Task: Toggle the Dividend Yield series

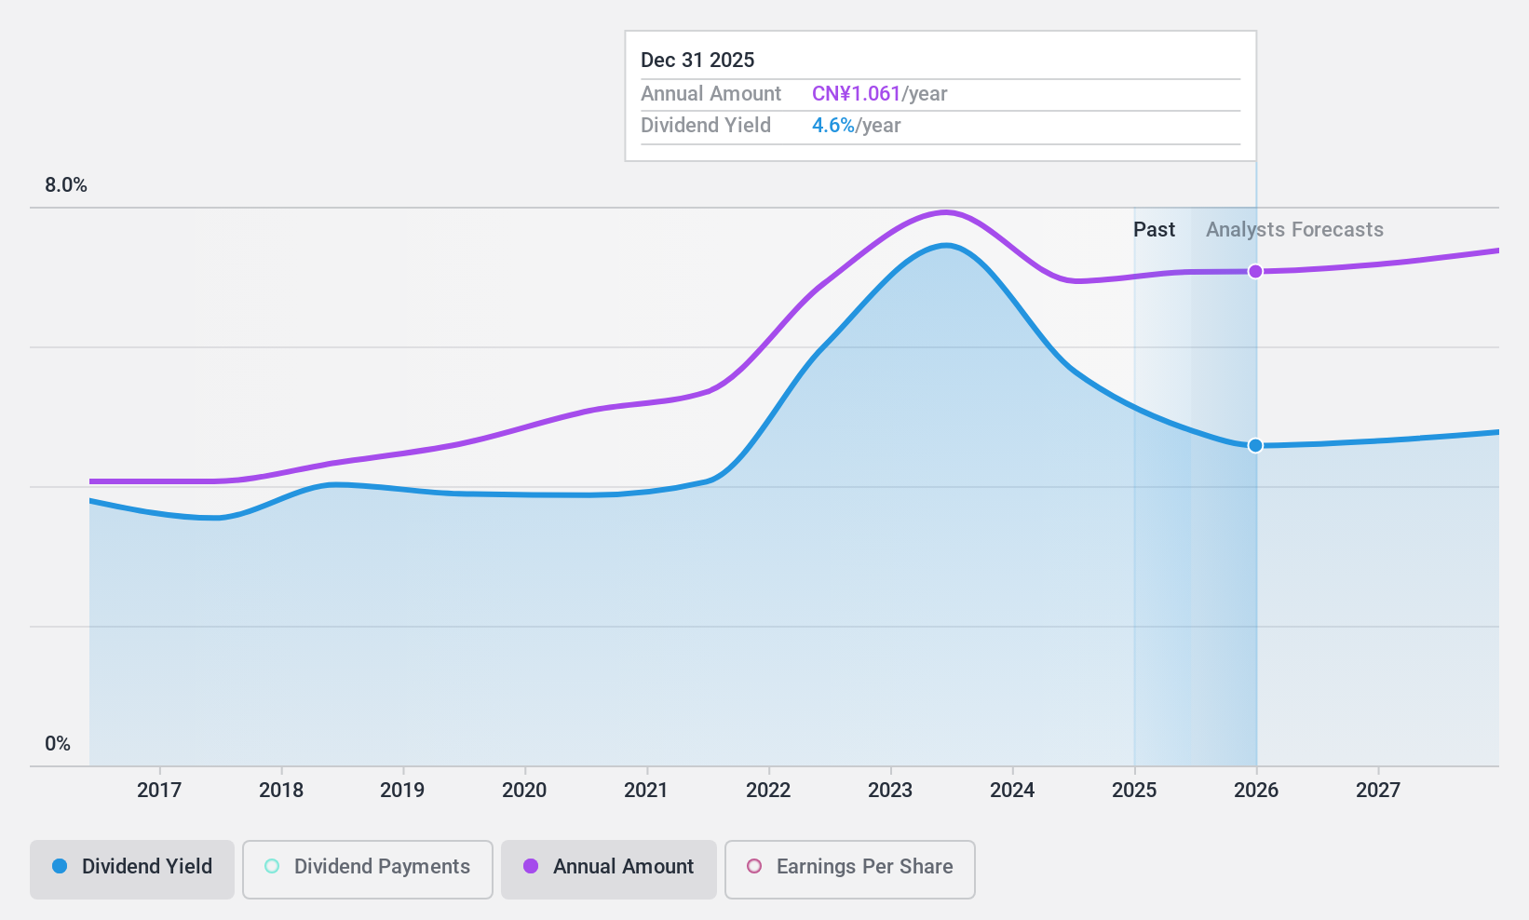Action: [132, 870]
